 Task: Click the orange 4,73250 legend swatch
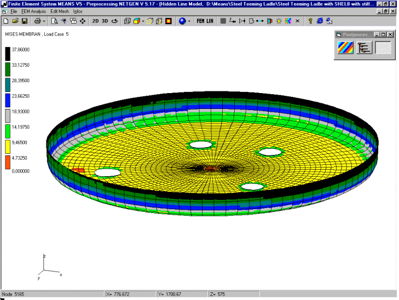8,162
